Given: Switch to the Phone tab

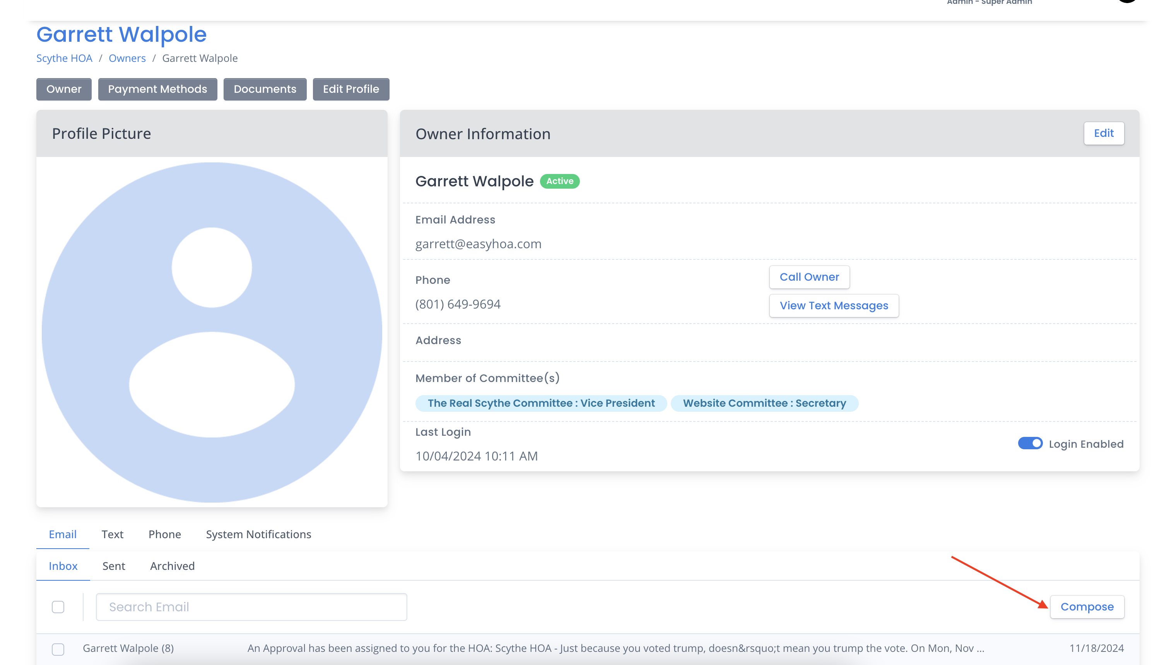Looking at the screenshot, I should coord(164,534).
